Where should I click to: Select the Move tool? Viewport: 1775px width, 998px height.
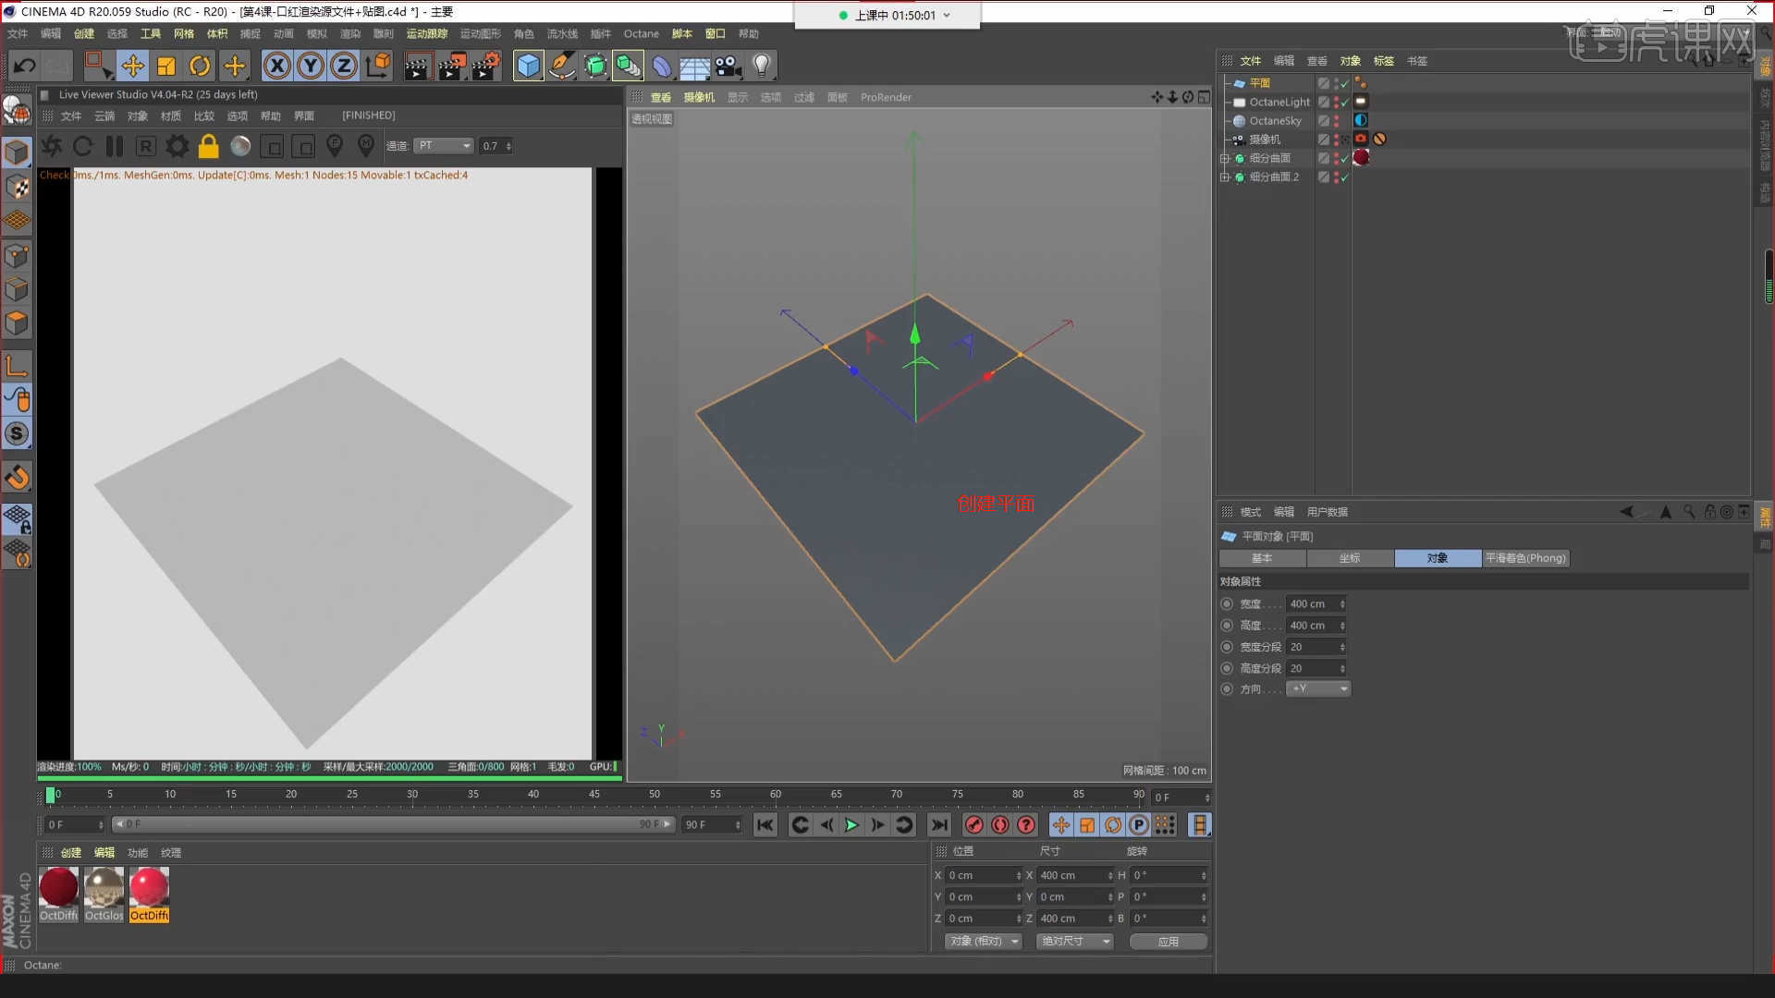133,66
